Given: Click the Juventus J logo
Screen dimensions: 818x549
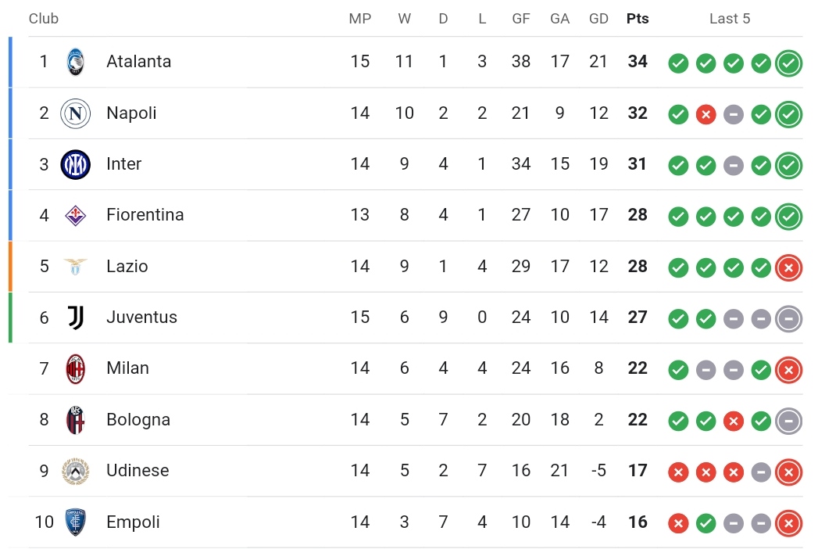Looking at the screenshot, I should 76,318.
